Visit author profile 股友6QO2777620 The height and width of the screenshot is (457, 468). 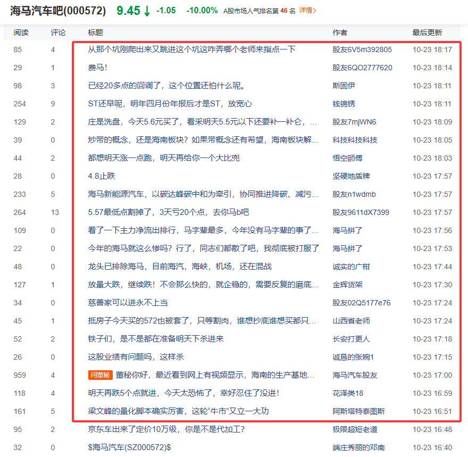coord(362,68)
